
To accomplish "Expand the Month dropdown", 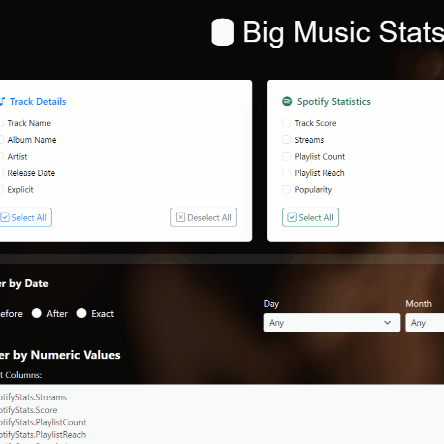I will (x=424, y=323).
